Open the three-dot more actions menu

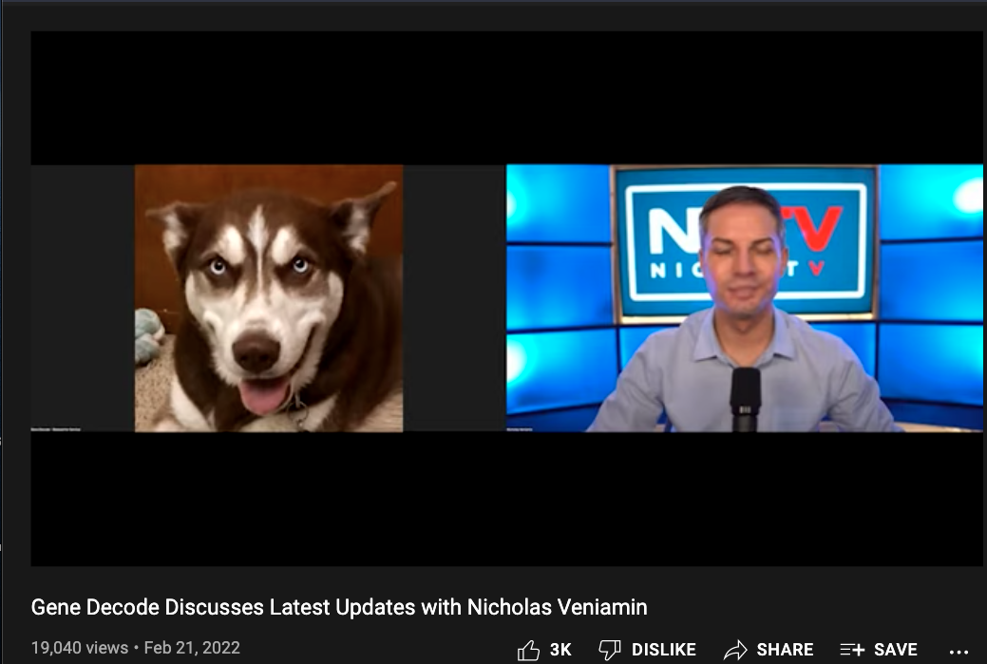(x=959, y=651)
